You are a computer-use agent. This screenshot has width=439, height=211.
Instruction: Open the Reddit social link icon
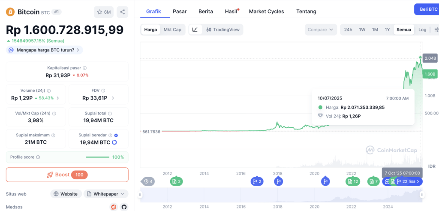point(114,207)
